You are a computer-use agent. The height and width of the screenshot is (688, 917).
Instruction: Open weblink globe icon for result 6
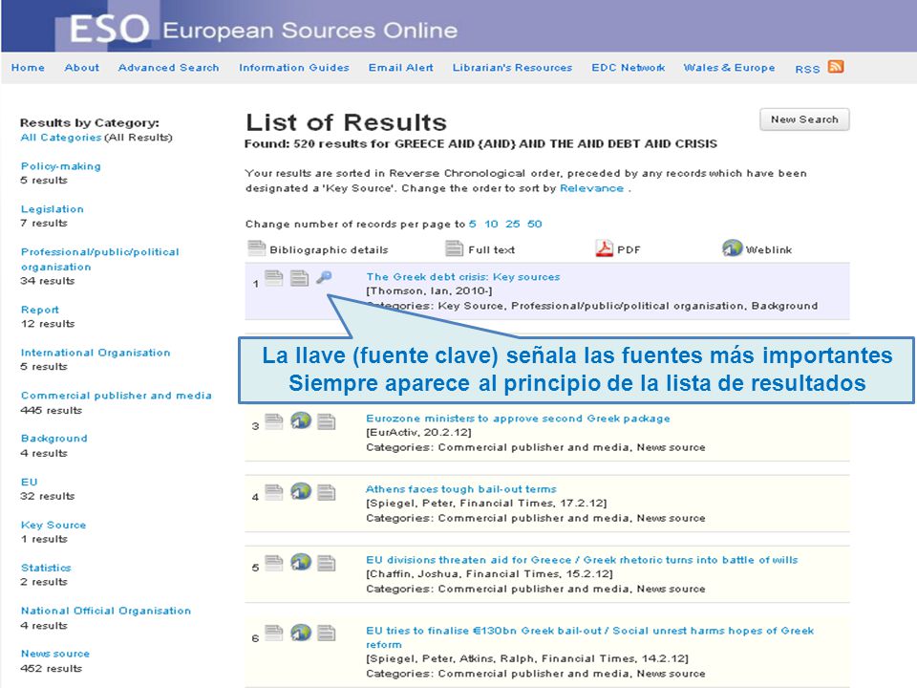point(301,633)
